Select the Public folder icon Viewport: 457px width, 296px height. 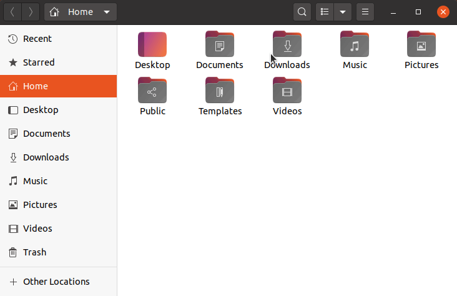coord(152,91)
